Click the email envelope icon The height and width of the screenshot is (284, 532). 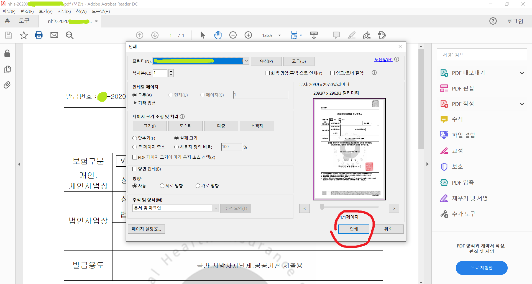(54, 35)
